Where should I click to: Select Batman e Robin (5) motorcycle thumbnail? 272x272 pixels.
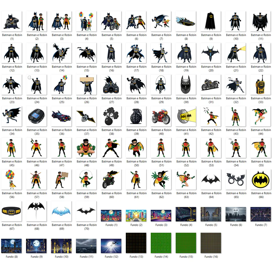(111, 21)
